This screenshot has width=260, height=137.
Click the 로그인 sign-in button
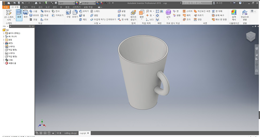click(x=218, y=3)
